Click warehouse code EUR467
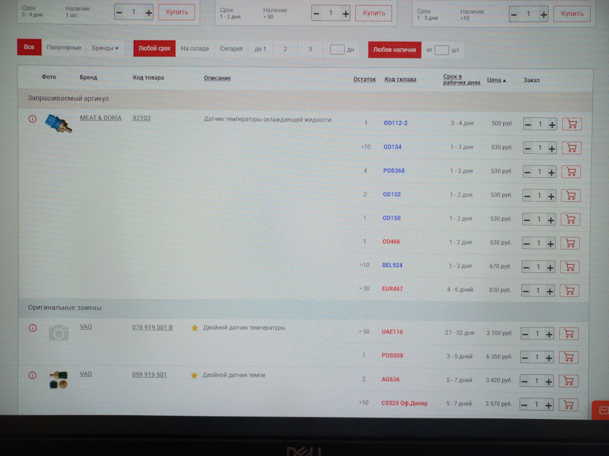The image size is (609, 456). tap(392, 289)
